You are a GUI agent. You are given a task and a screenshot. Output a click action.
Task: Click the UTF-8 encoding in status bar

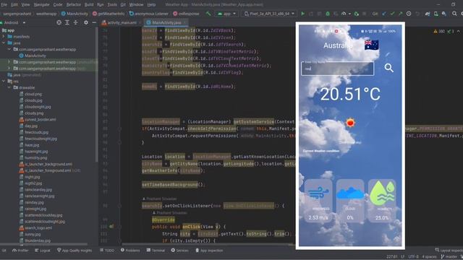click(x=413, y=257)
